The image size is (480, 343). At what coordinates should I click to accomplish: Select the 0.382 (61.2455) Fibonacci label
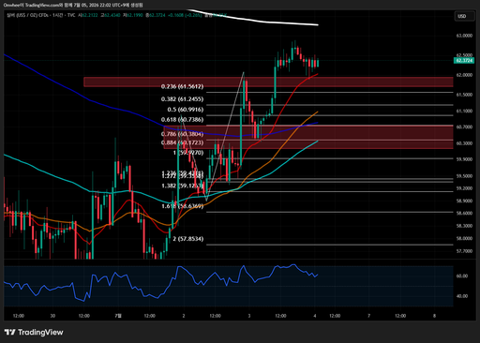point(182,99)
